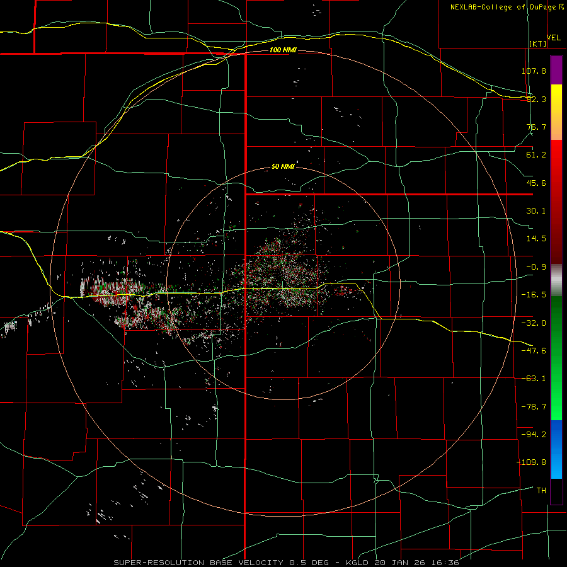Click the 76.7 legend value
This screenshot has width=567, height=567.
[x=536, y=127]
